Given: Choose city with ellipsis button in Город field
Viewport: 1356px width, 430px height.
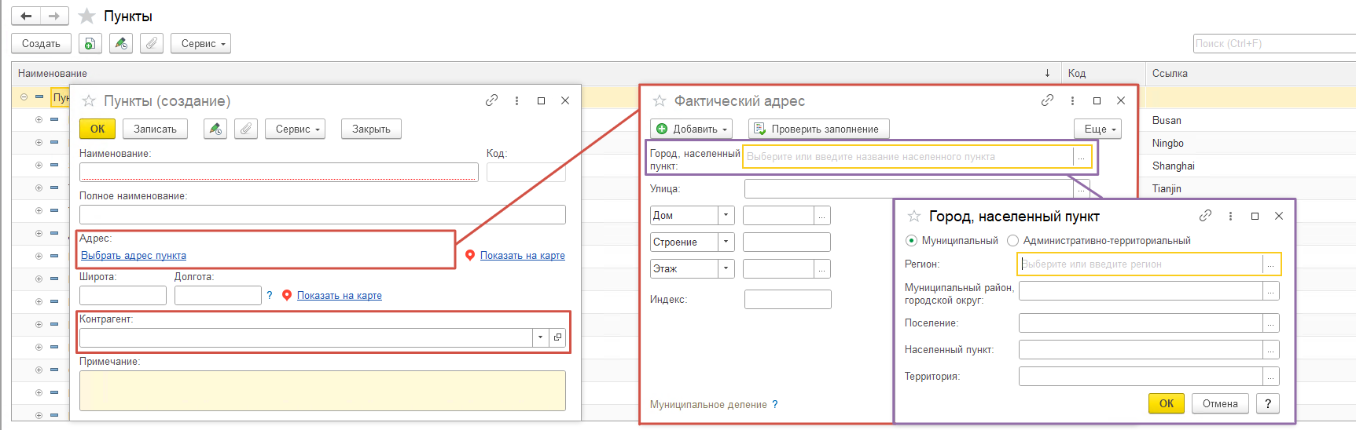Looking at the screenshot, I should 1082,157.
